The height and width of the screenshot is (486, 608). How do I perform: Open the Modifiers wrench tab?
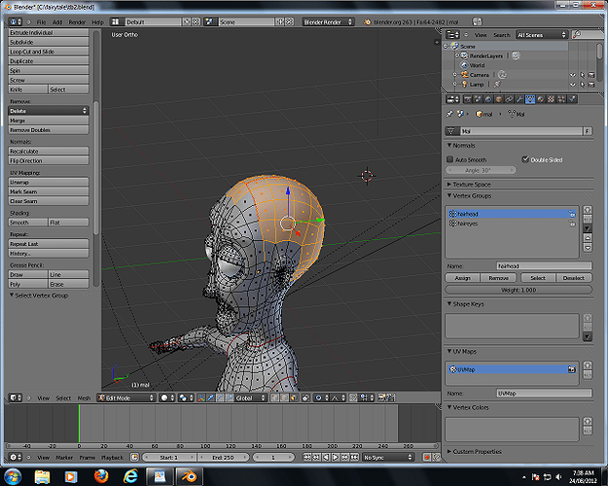519,99
